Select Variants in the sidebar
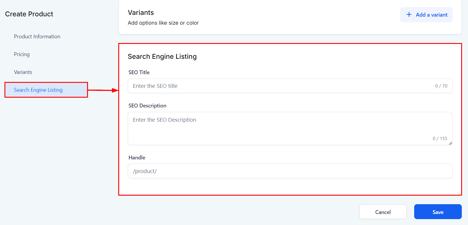 23,72
